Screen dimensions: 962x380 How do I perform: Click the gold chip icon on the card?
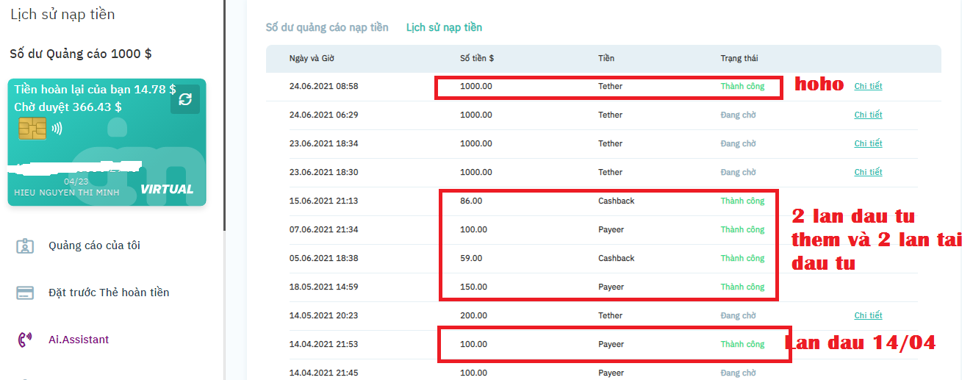[x=32, y=128]
